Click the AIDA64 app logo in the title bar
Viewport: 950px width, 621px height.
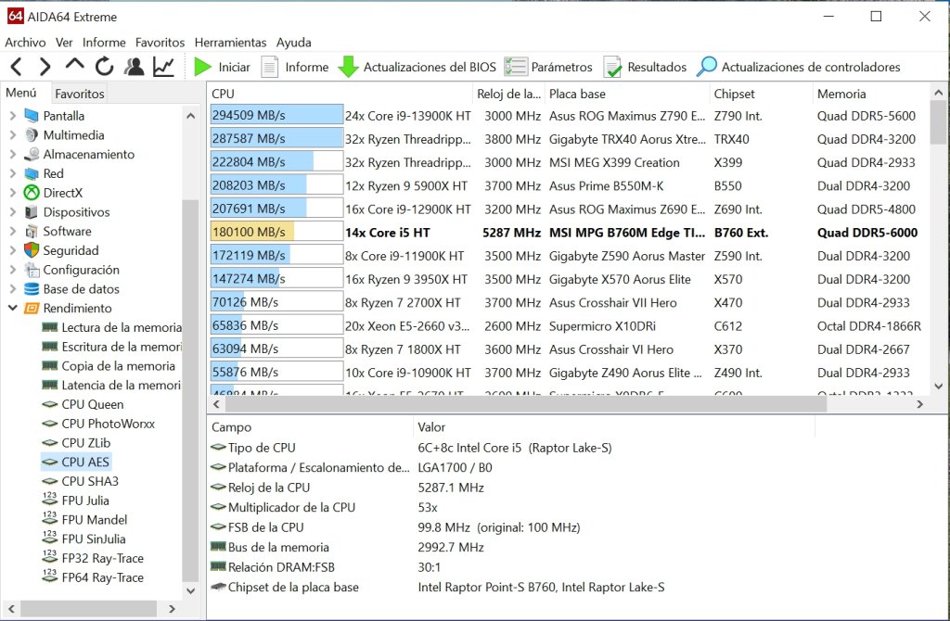[x=15, y=17]
